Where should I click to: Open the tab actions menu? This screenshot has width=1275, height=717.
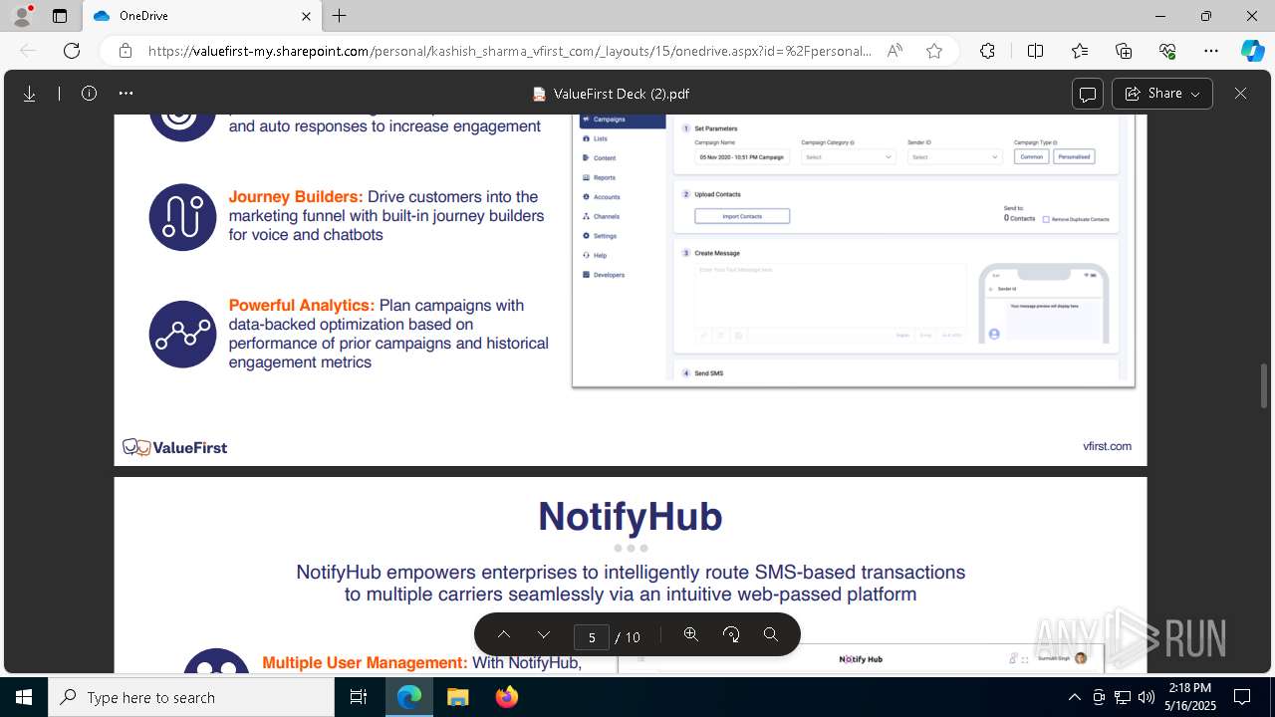[60, 16]
